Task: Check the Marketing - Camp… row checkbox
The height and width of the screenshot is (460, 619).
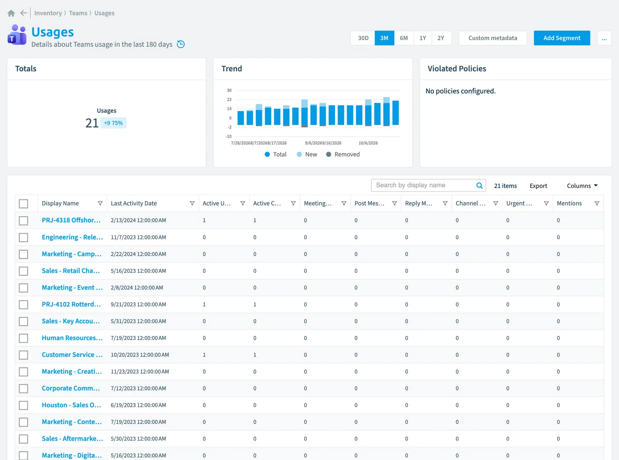Action: [24, 254]
